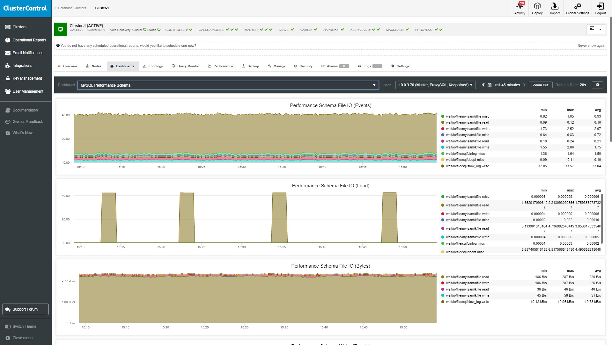Toggle dfile write series in Events legend
The image size is (612, 345).
click(468, 129)
